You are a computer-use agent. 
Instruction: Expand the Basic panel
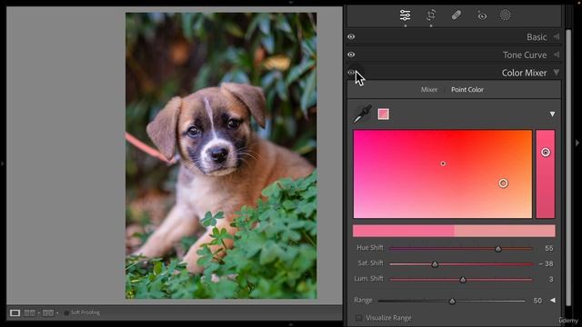coord(556,36)
